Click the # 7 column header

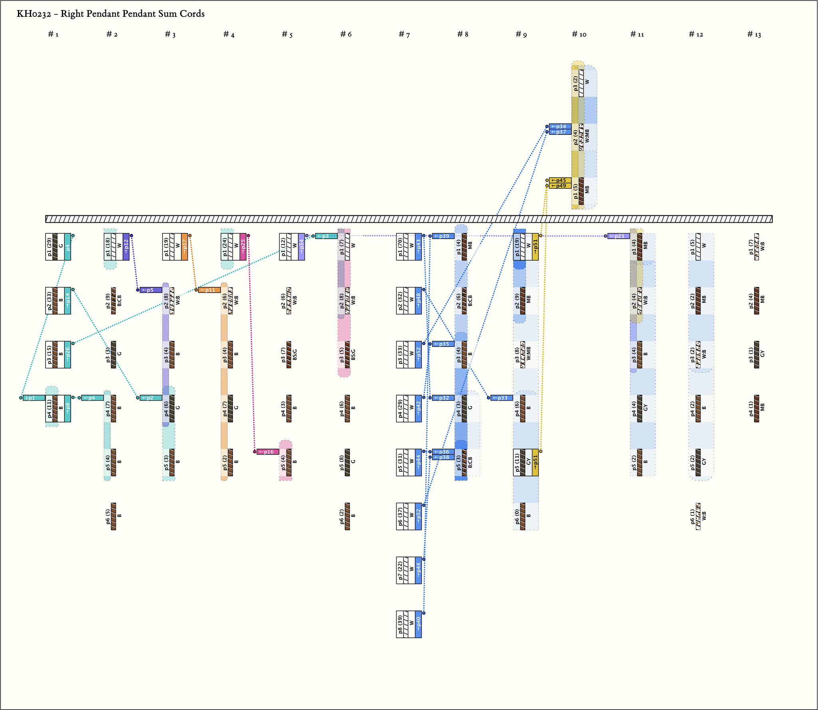pyautogui.click(x=404, y=34)
